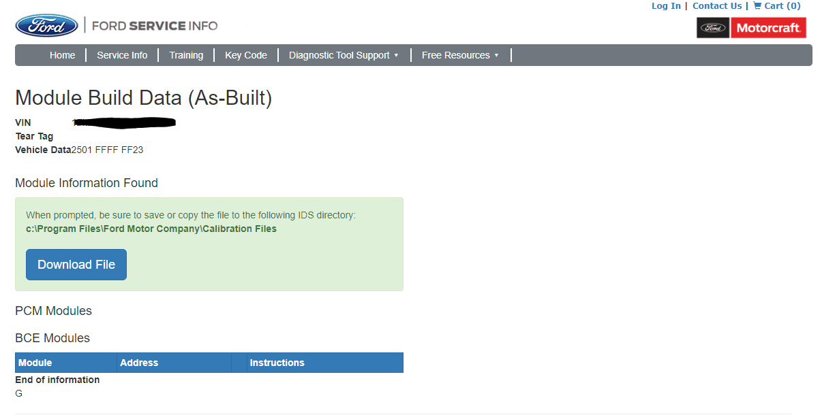Screen dimensions: 820x415
Task: Go to the Home menu item
Action: [63, 55]
